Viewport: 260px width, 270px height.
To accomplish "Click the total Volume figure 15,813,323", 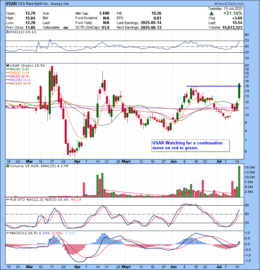I will [x=232, y=27].
